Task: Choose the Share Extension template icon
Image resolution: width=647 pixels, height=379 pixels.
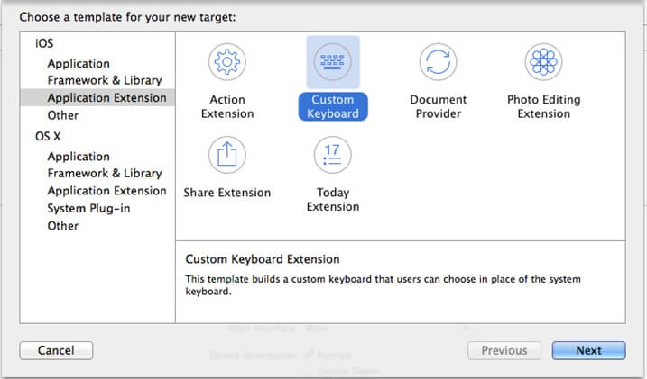Action: click(226, 156)
